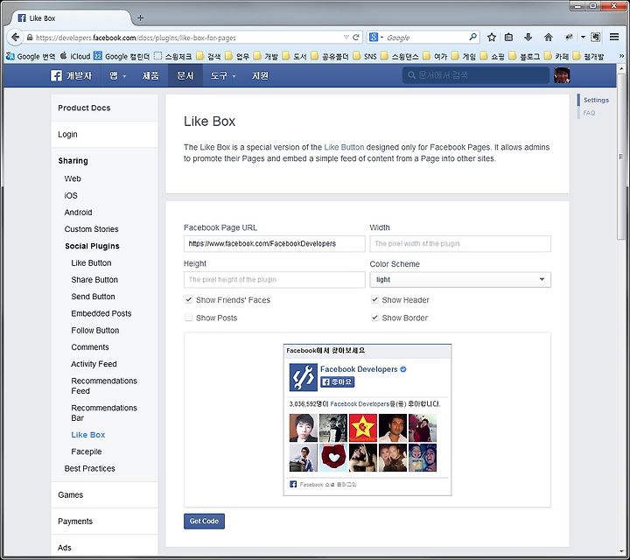Open Recommendations Bar in sidebar
The height and width of the screenshot is (560, 630).
pyautogui.click(x=104, y=413)
